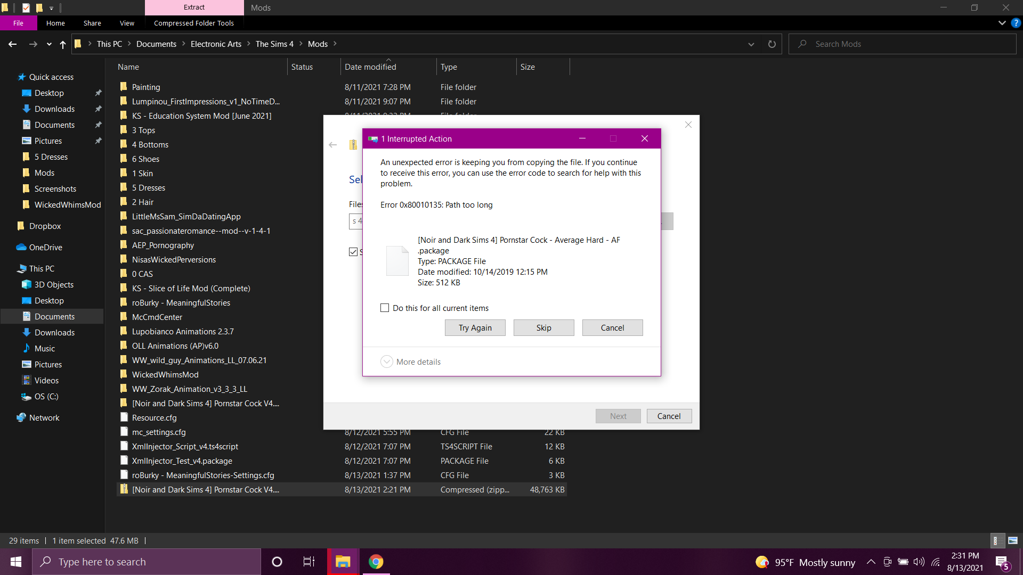Refresh the Mods folder view
The image size is (1023, 575).
(772, 44)
